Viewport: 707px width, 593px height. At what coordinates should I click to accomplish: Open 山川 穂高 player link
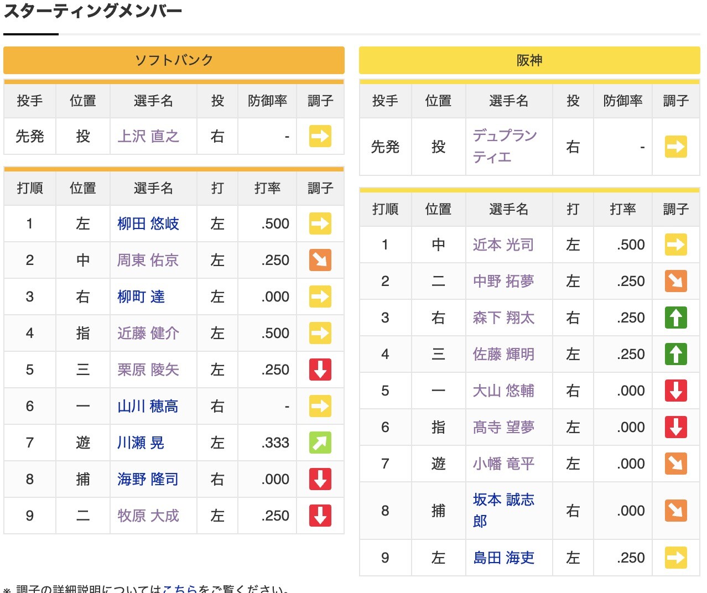pos(148,406)
